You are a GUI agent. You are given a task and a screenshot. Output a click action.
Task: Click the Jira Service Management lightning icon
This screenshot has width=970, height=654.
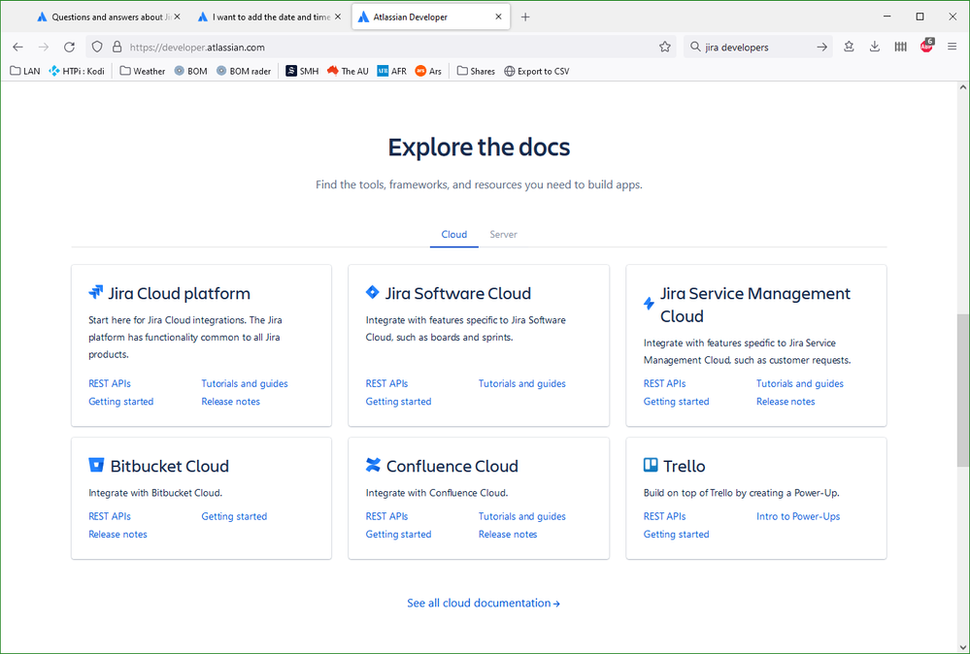pyautogui.click(x=648, y=302)
